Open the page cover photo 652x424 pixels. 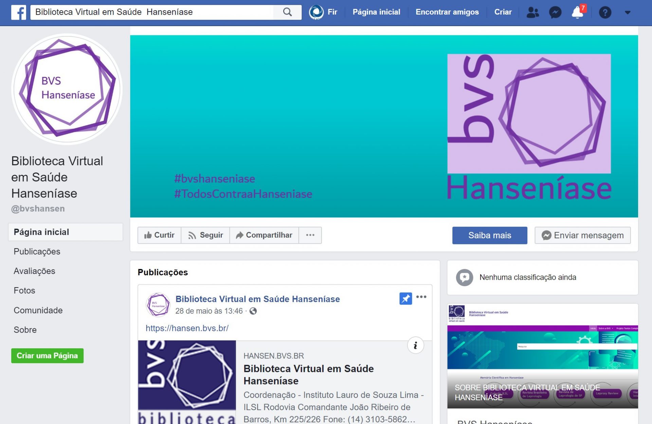tap(384, 126)
